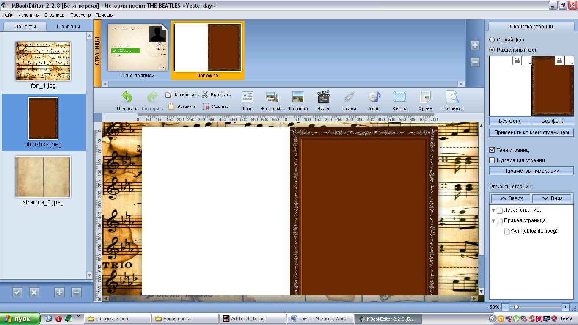Open Параметры нумерации settings

pyautogui.click(x=531, y=171)
